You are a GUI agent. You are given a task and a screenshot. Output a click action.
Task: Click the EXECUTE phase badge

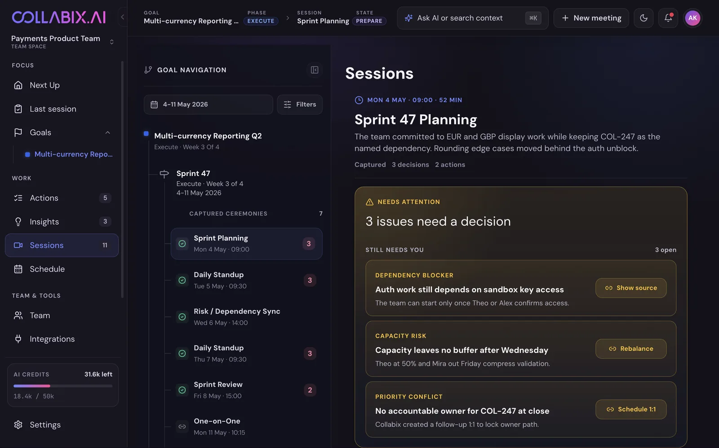[x=261, y=21]
